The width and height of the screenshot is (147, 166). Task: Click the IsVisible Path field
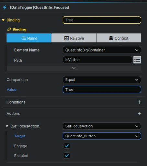(x=97, y=60)
